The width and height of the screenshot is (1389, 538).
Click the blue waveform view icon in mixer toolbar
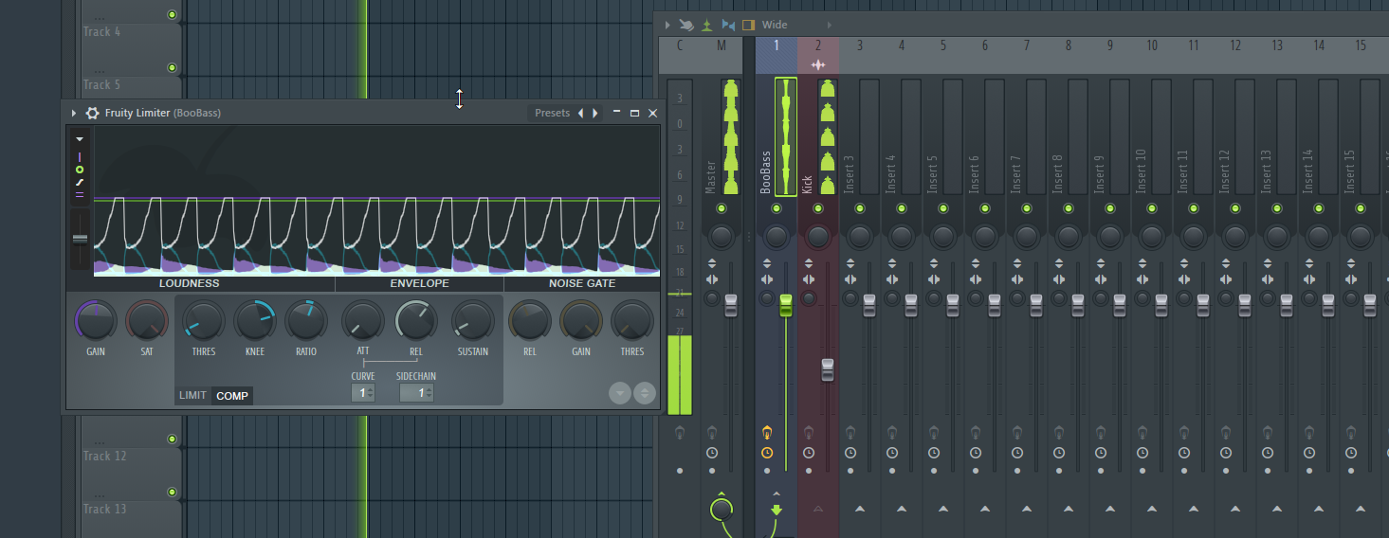728,25
